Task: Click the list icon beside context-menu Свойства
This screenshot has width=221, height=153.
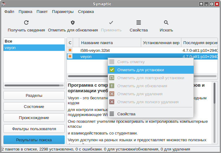Action: point(112,114)
